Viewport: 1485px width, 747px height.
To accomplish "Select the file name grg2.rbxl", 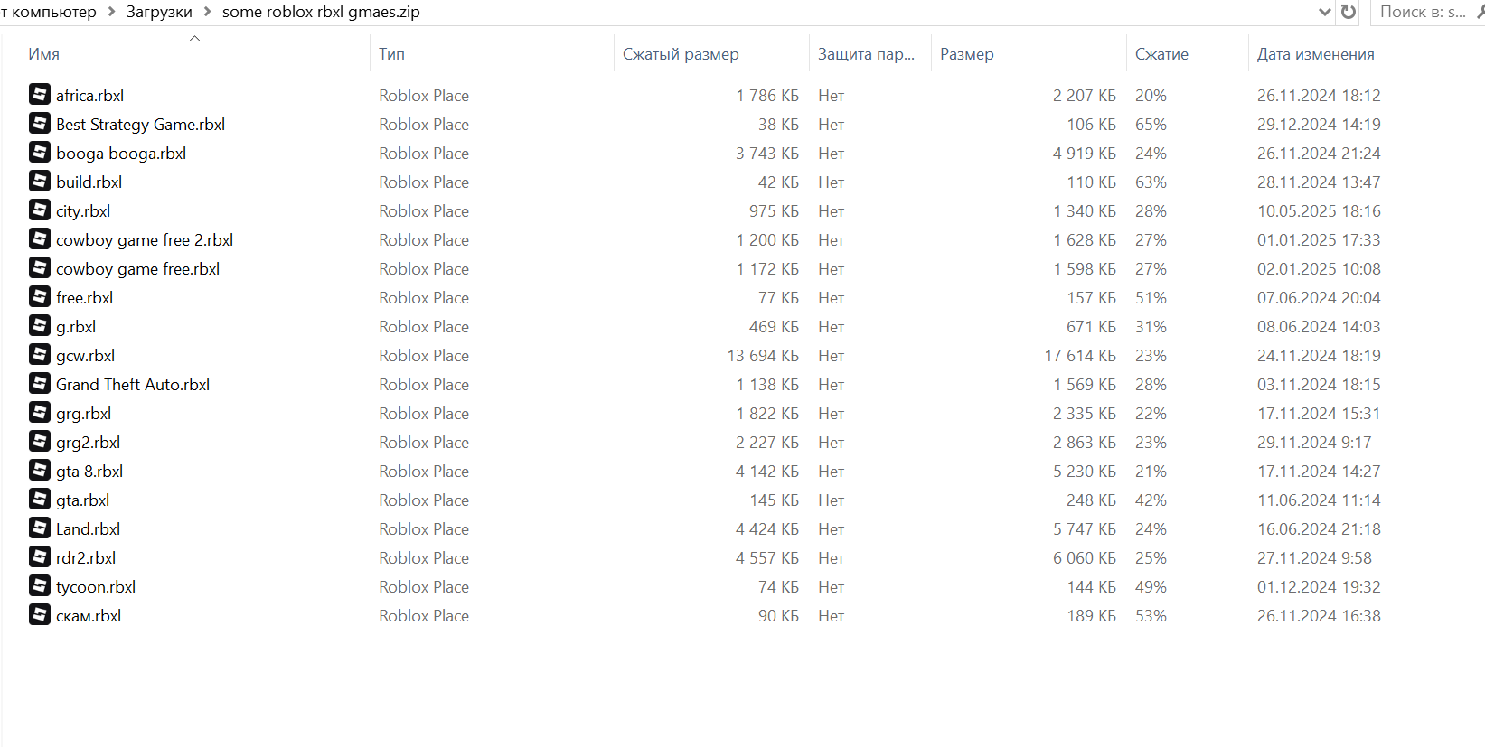I will coord(88,442).
